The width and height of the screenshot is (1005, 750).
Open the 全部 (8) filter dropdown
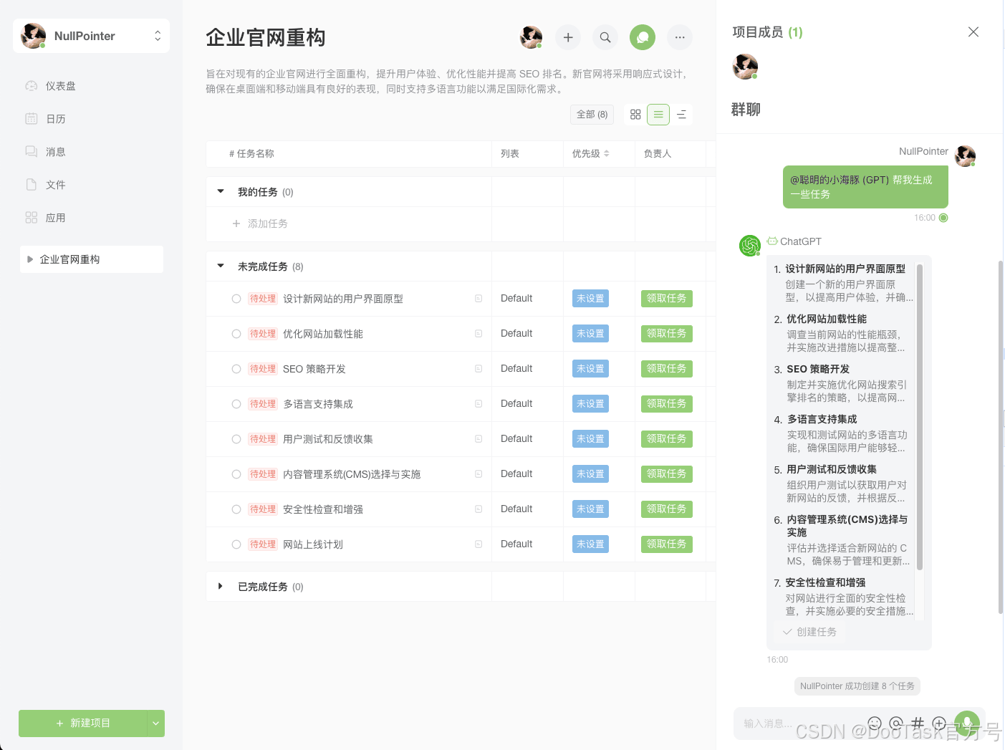592,115
